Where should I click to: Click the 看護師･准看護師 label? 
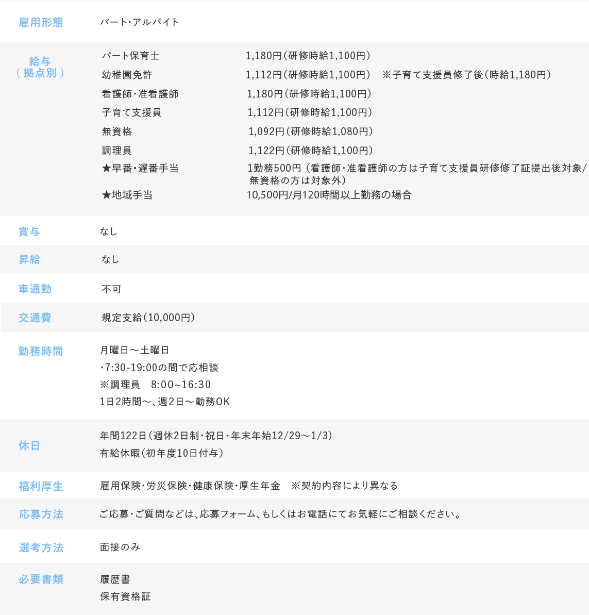140,94
